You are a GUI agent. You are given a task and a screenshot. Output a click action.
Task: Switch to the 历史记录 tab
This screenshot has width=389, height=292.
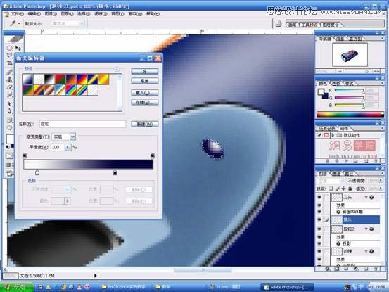(x=327, y=129)
